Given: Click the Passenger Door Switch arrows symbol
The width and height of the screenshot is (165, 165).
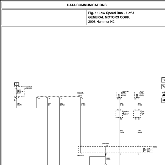Looking at the screenshot, I should pyautogui.click(x=119, y=95).
